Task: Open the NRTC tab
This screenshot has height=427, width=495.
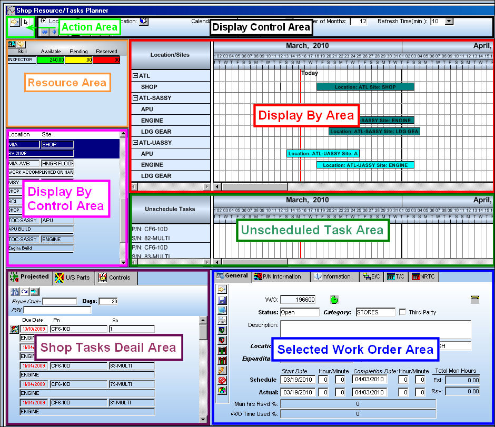Action: coord(424,277)
